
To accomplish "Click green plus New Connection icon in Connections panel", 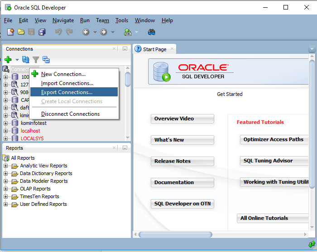I will (x=8, y=60).
